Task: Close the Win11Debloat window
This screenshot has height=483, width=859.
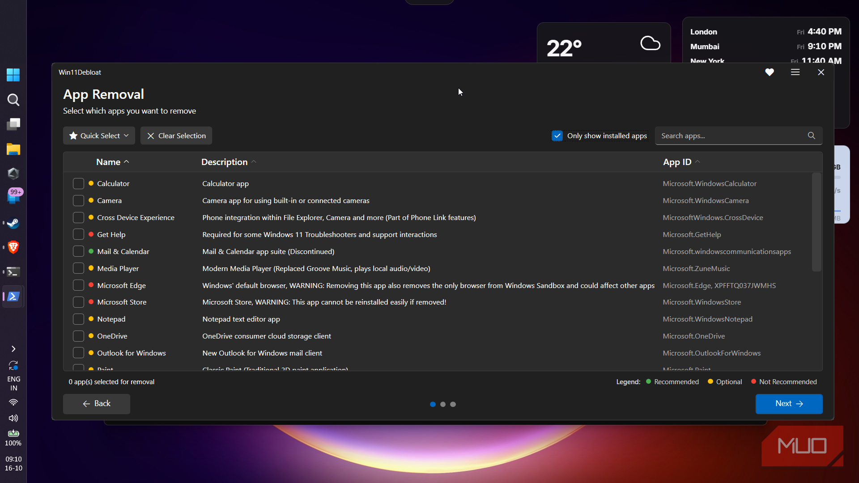Action: point(821,72)
